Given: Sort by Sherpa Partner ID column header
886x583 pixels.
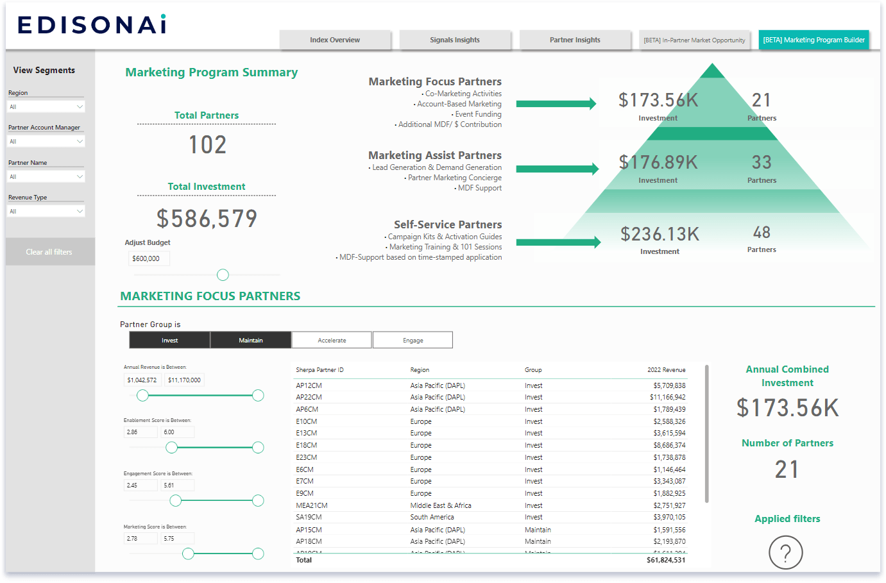Looking at the screenshot, I should (x=319, y=370).
